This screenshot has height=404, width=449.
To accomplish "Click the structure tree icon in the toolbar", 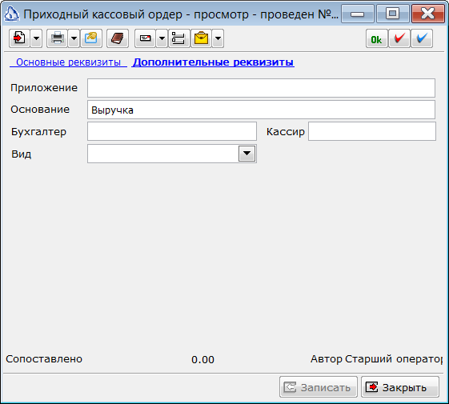I will [x=178, y=38].
